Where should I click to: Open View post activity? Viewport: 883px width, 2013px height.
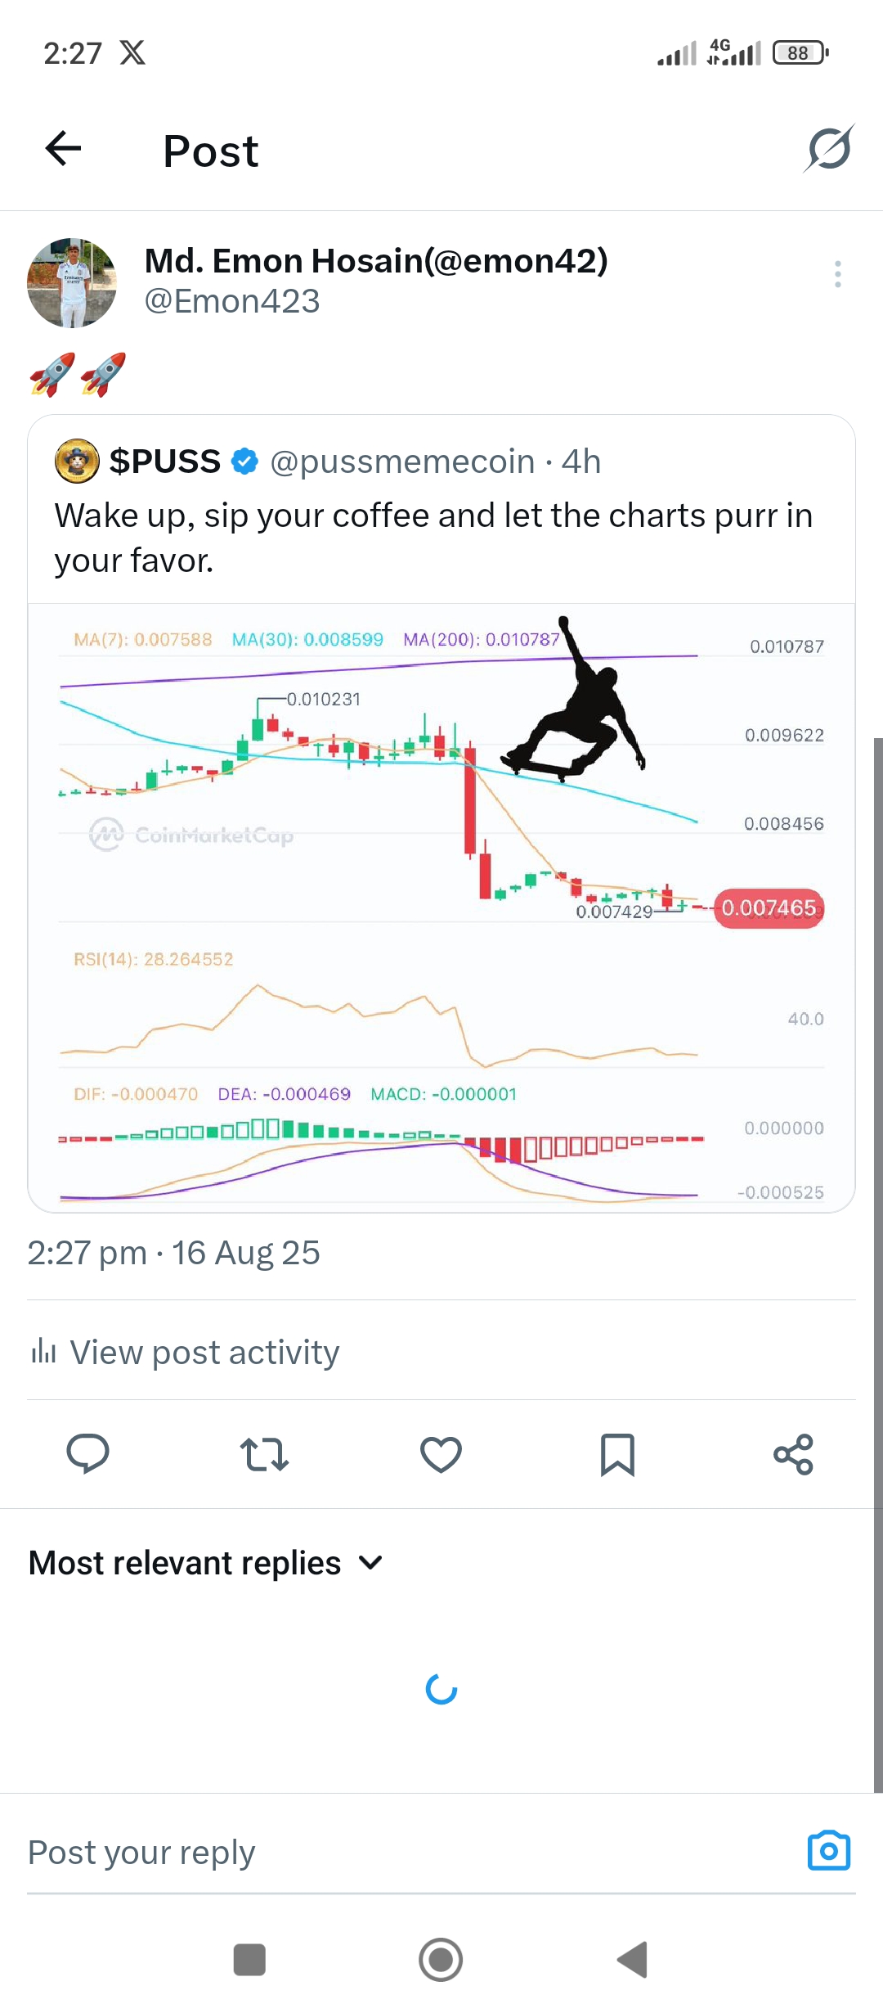click(185, 1352)
